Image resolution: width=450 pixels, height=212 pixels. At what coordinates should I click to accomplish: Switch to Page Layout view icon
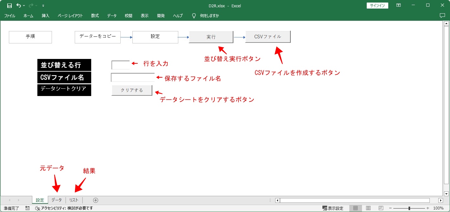point(368,208)
